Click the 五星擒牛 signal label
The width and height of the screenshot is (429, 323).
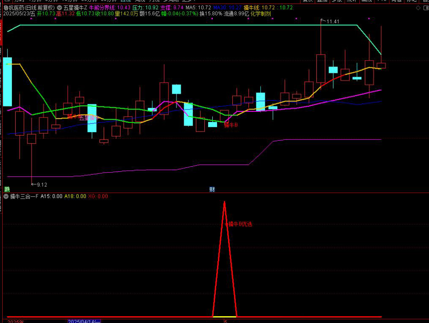(88, 118)
